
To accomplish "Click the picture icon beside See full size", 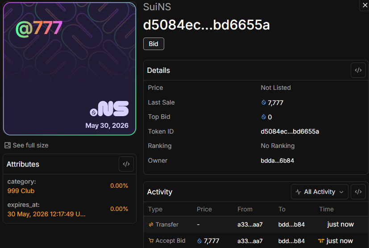I will 8,145.
